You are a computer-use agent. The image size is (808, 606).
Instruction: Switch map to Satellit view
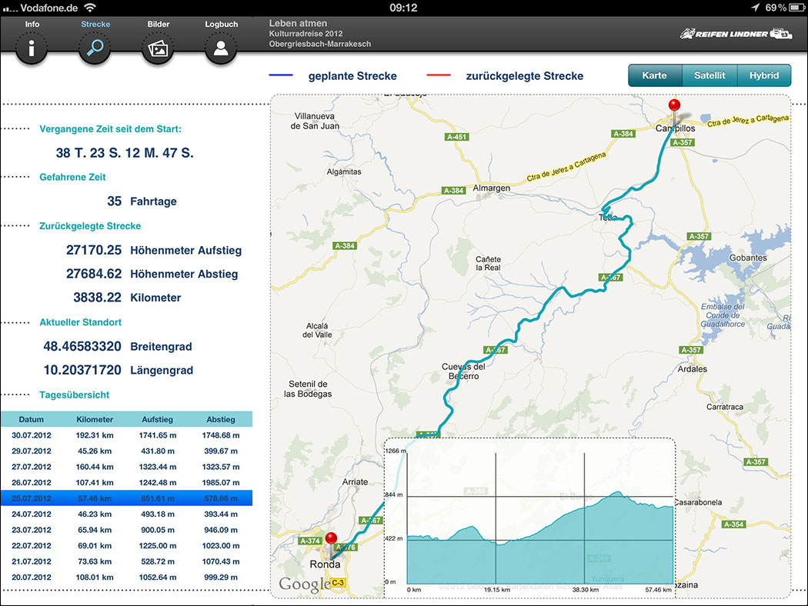[710, 75]
